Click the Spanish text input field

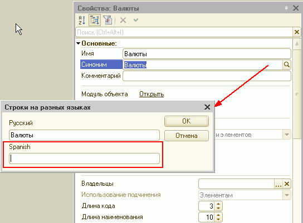[x=84, y=158]
